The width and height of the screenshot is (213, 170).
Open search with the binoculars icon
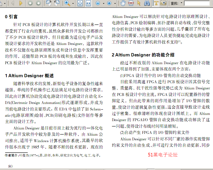147,3
